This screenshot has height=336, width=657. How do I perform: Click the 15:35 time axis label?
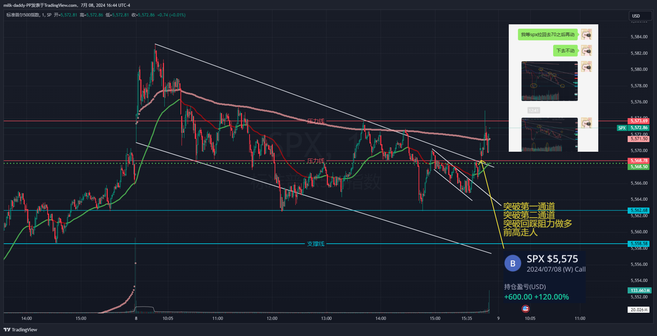click(467, 318)
